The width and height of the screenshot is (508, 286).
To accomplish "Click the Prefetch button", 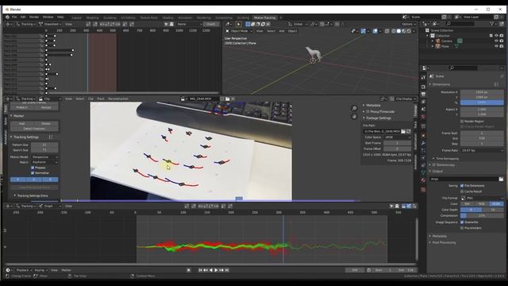I will [x=22, y=107].
